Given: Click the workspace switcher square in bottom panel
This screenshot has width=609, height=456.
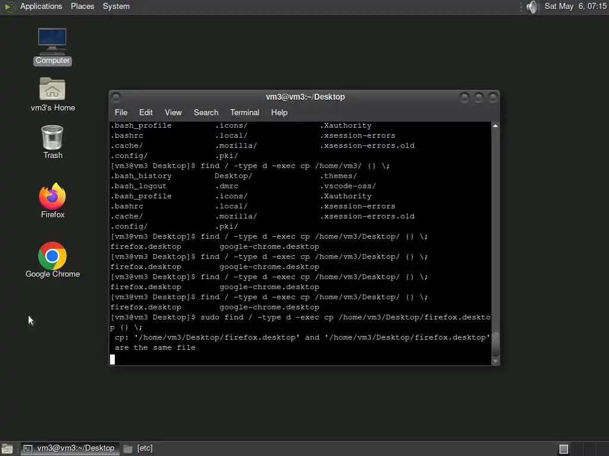Looking at the screenshot, I should tap(564, 449).
